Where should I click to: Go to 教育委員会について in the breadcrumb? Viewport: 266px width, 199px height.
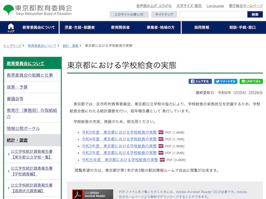(x=42, y=46)
